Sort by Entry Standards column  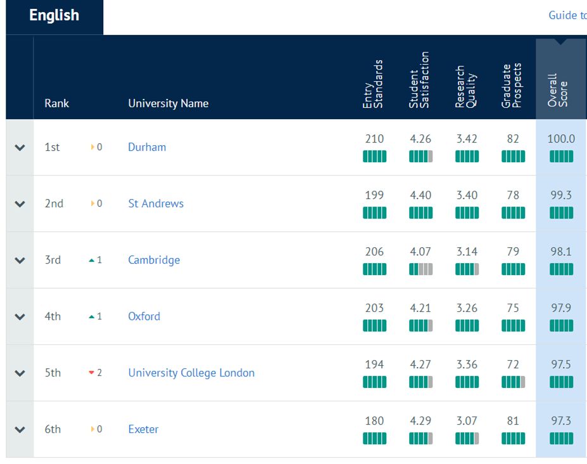point(373,84)
